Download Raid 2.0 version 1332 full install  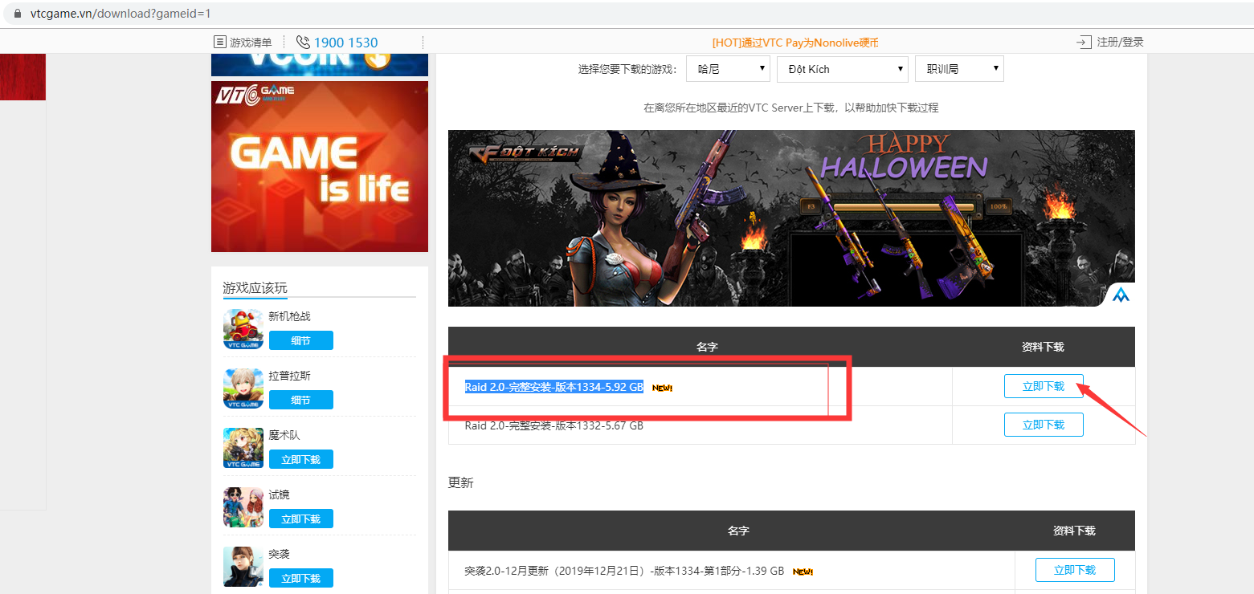tap(1044, 425)
